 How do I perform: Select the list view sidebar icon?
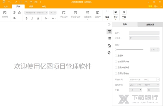tap(109, 39)
